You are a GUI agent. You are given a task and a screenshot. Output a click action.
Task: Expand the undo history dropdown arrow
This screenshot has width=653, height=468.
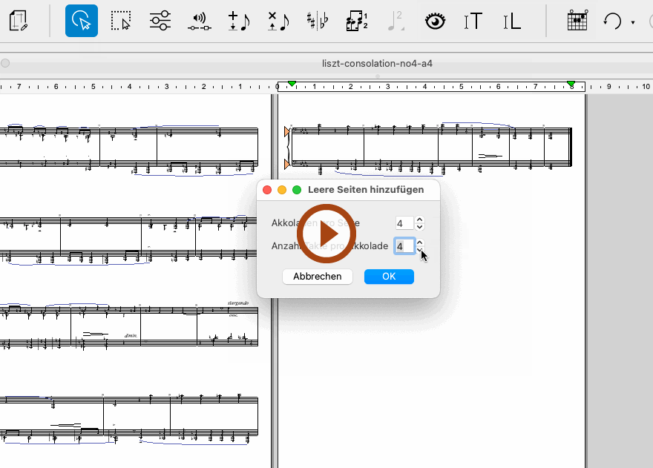[633, 22]
